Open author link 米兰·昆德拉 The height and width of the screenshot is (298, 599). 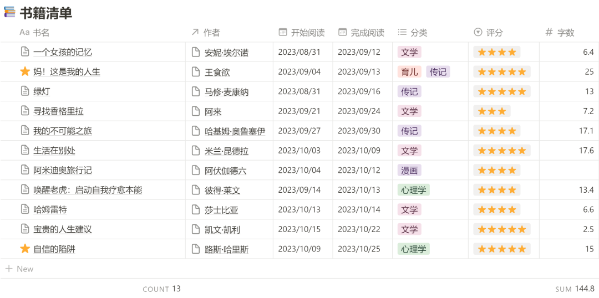(x=226, y=151)
